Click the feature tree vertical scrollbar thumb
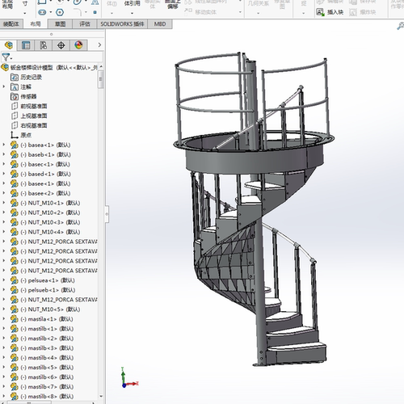Viewport: 404px width, 404px height. (101, 79)
